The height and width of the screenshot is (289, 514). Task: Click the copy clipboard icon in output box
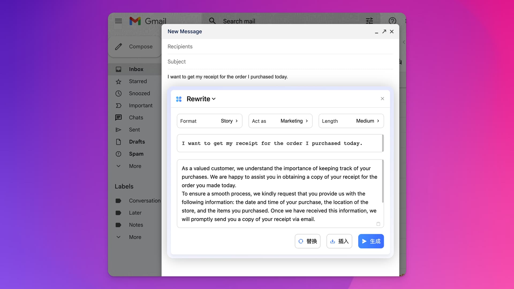[378, 224]
